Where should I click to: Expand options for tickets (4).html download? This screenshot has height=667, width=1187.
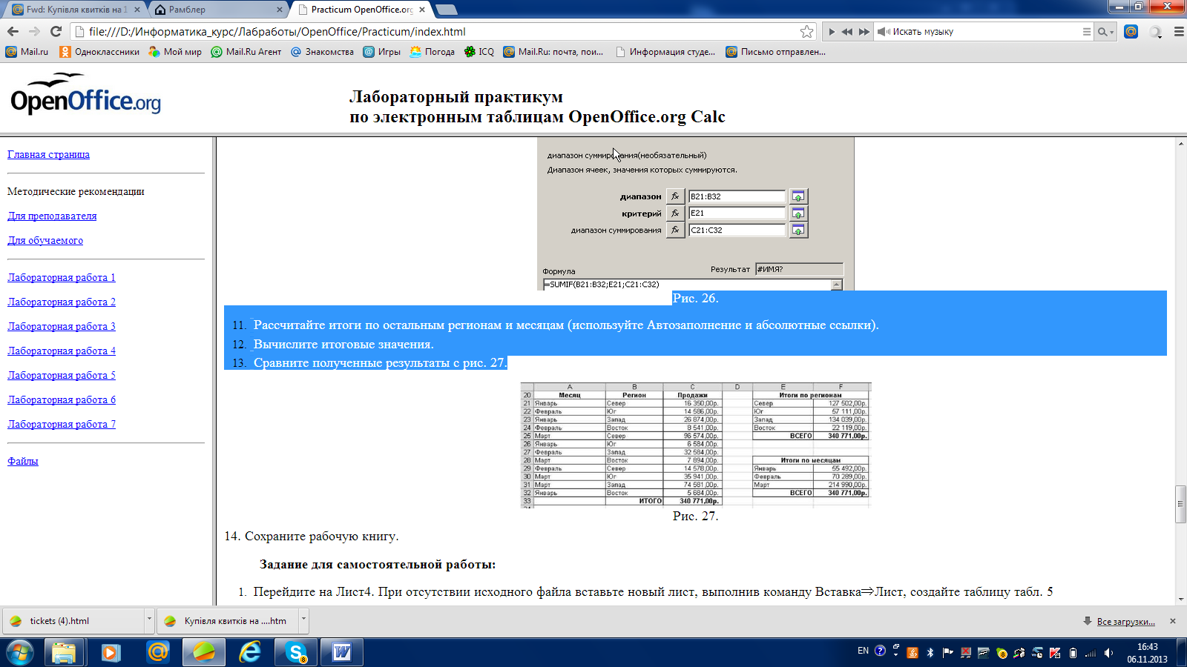click(x=149, y=621)
